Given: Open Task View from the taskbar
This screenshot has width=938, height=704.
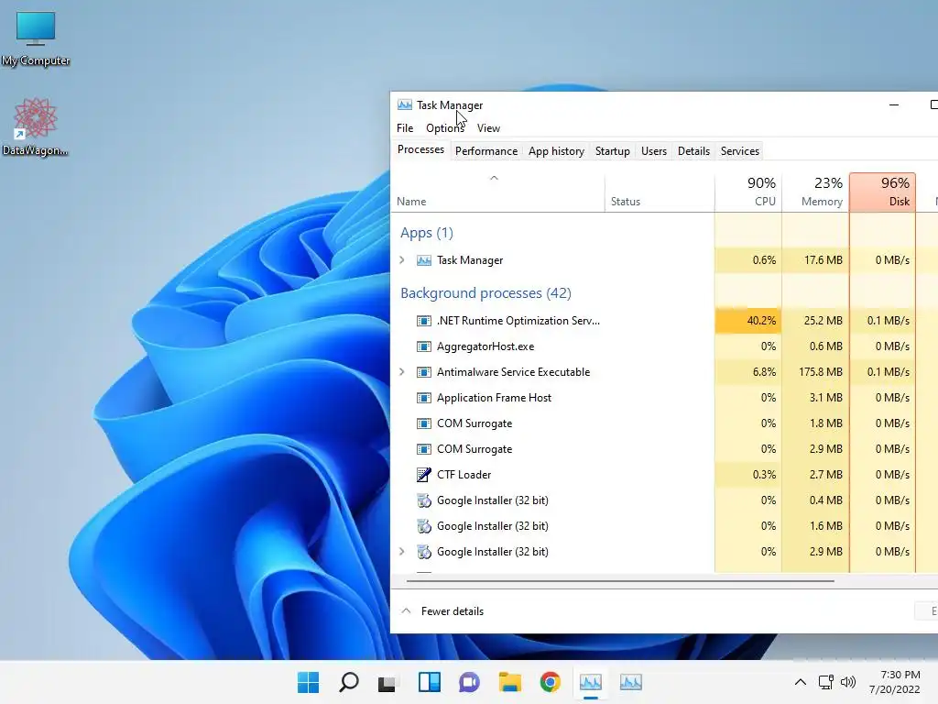Looking at the screenshot, I should (x=387, y=682).
